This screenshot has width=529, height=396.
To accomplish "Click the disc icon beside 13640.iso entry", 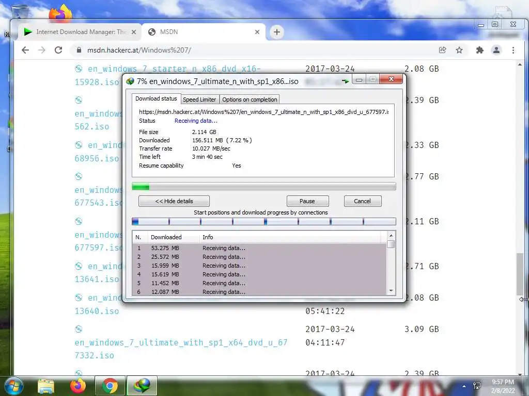I will (x=79, y=298).
